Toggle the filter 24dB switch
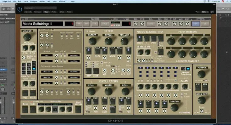The height and width of the screenshot is (125, 231). [96, 71]
